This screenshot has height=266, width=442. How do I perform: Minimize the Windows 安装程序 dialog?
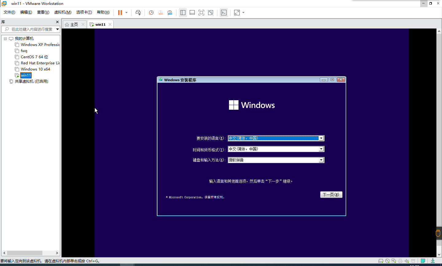[324, 80]
